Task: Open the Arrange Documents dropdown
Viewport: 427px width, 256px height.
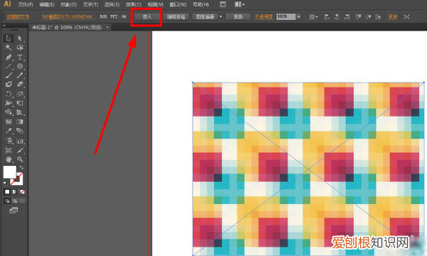Action: (x=240, y=4)
